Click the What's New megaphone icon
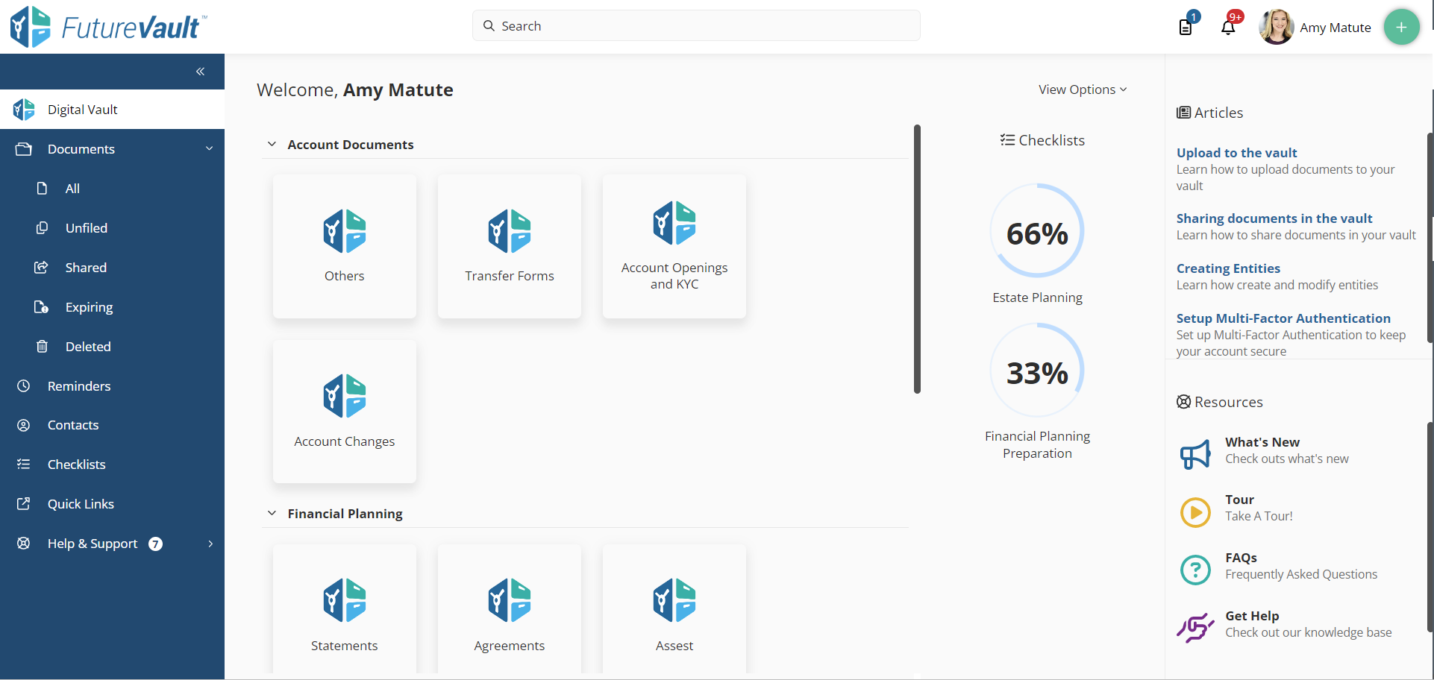The image size is (1434, 680). click(1195, 453)
